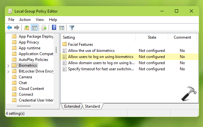Select the Biometrics tree item
This screenshot has height=127, width=203.
click(x=28, y=65)
